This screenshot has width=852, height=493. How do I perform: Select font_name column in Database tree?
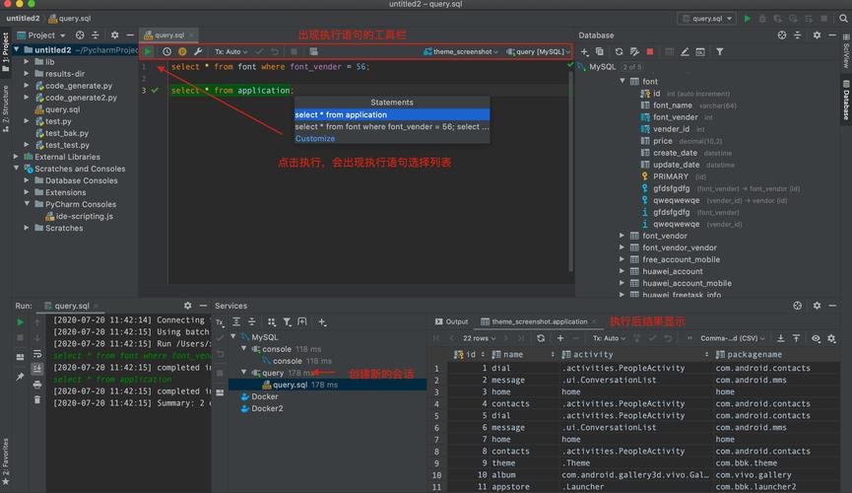click(672, 106)
